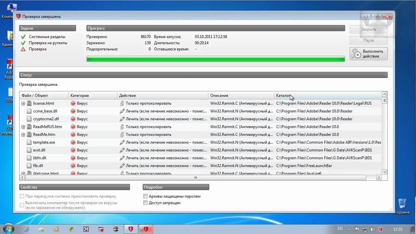Click the C:\Program Files\FreeLaunchBar path cell
This screenshot has height=234, width=416.
tap(304, 166)
